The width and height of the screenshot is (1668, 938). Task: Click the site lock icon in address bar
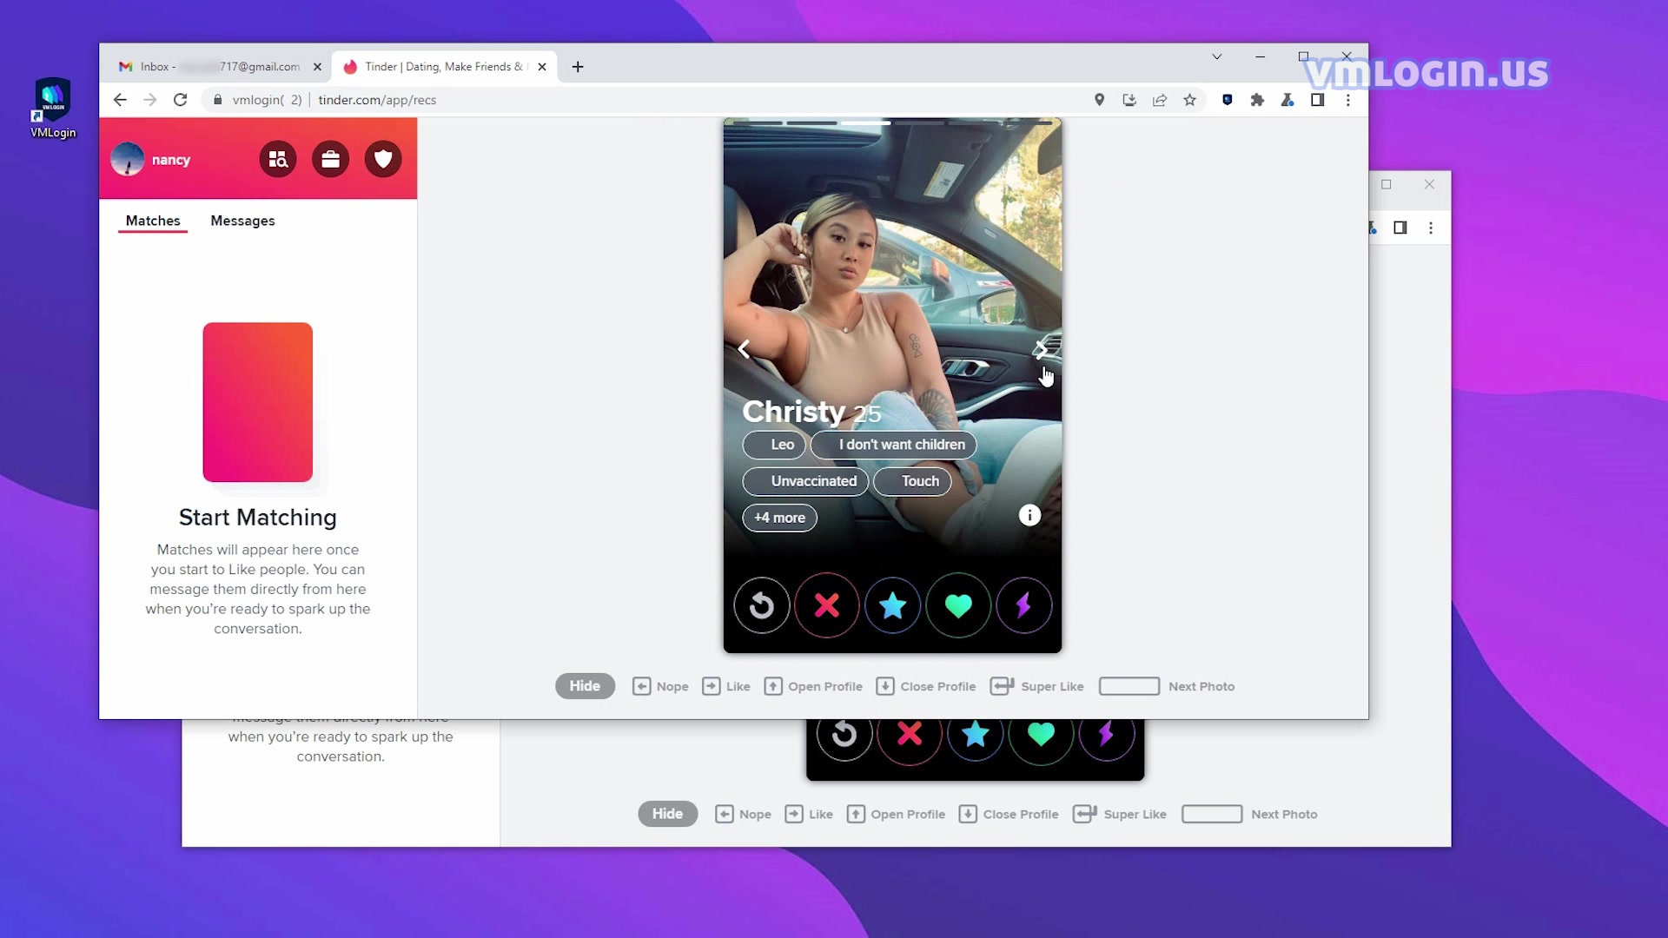217,100
